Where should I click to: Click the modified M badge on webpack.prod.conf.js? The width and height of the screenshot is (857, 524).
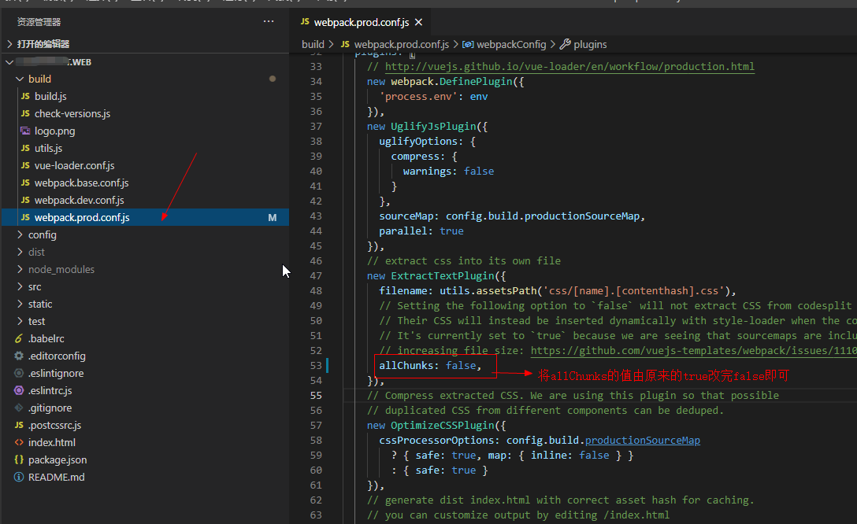coord(273,218)
